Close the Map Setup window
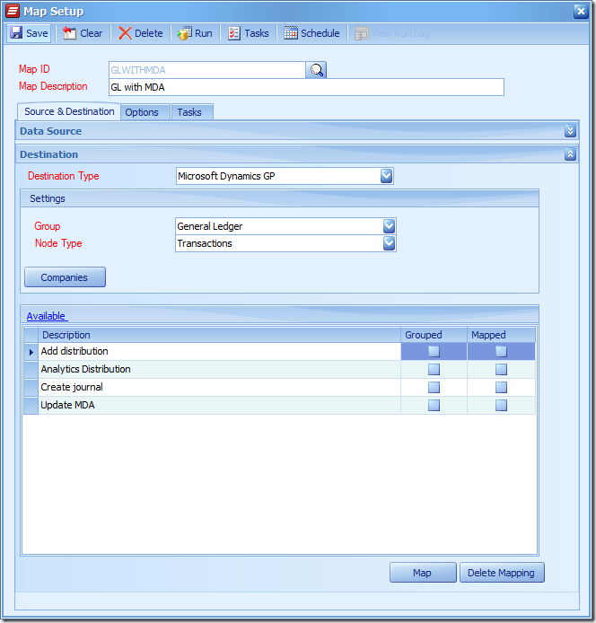Viewport: 596px width, 623px height. [581, 11]
